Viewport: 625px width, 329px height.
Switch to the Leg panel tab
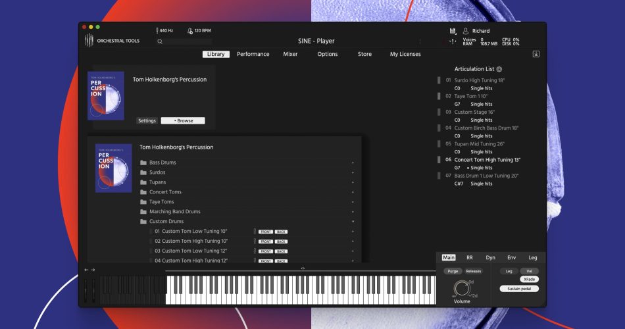532,258
